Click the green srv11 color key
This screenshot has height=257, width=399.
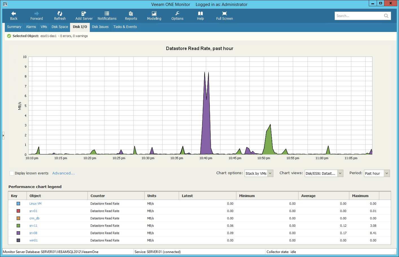point(18,226)
